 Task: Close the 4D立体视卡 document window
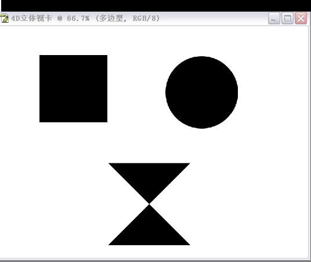[x=301, y=19]
